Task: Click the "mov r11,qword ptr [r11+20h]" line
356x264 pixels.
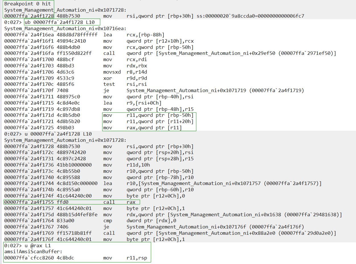Action: pyautogui.click(x=148, y=121)
